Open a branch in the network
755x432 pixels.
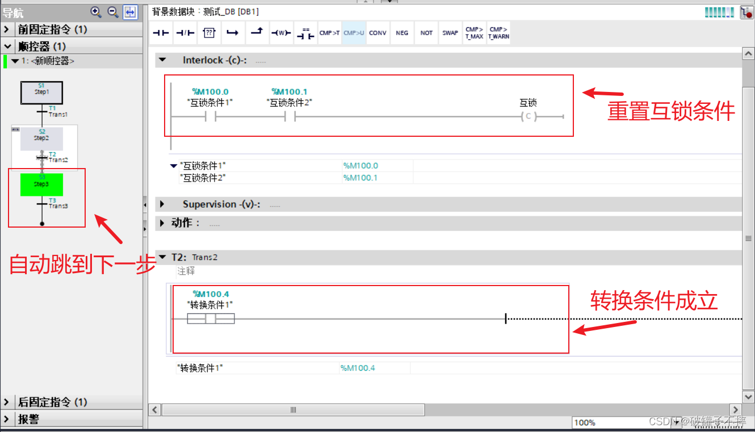click(233, 33)
